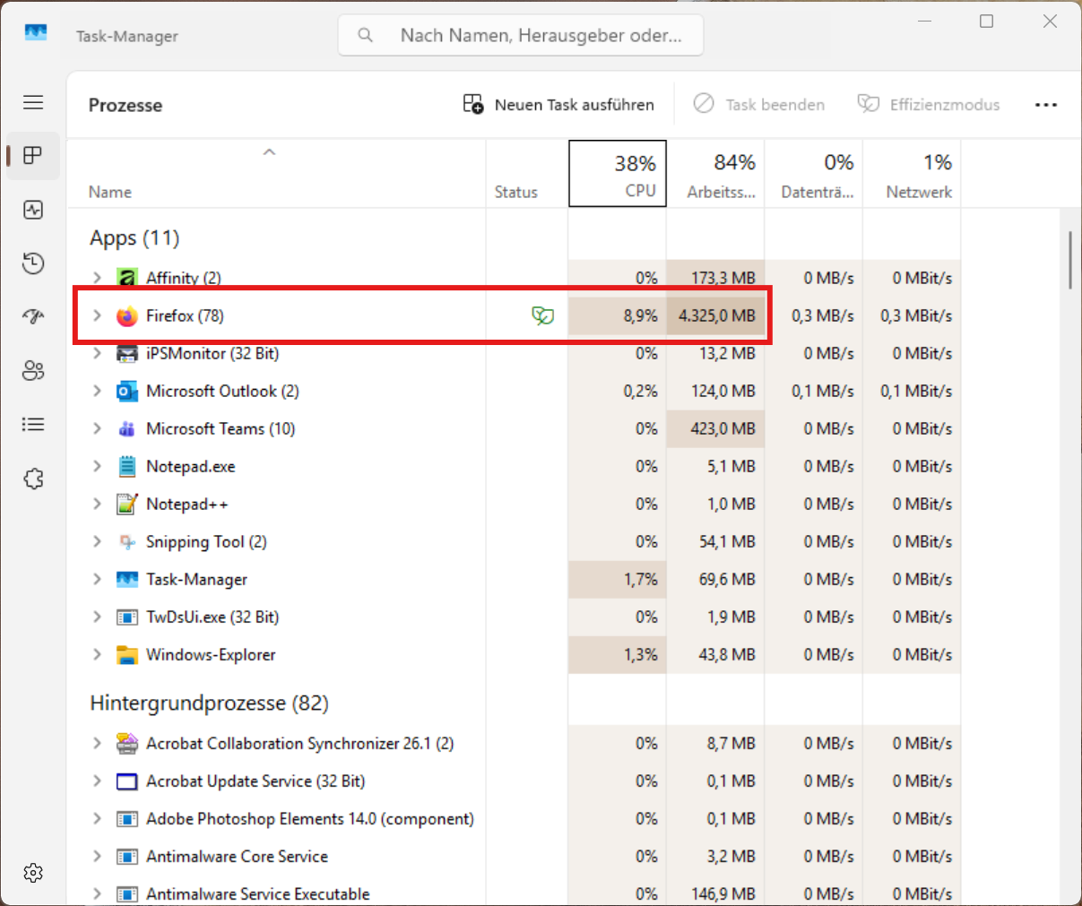
Task: Click the Affinity app icon
Action: click(127, 278)
